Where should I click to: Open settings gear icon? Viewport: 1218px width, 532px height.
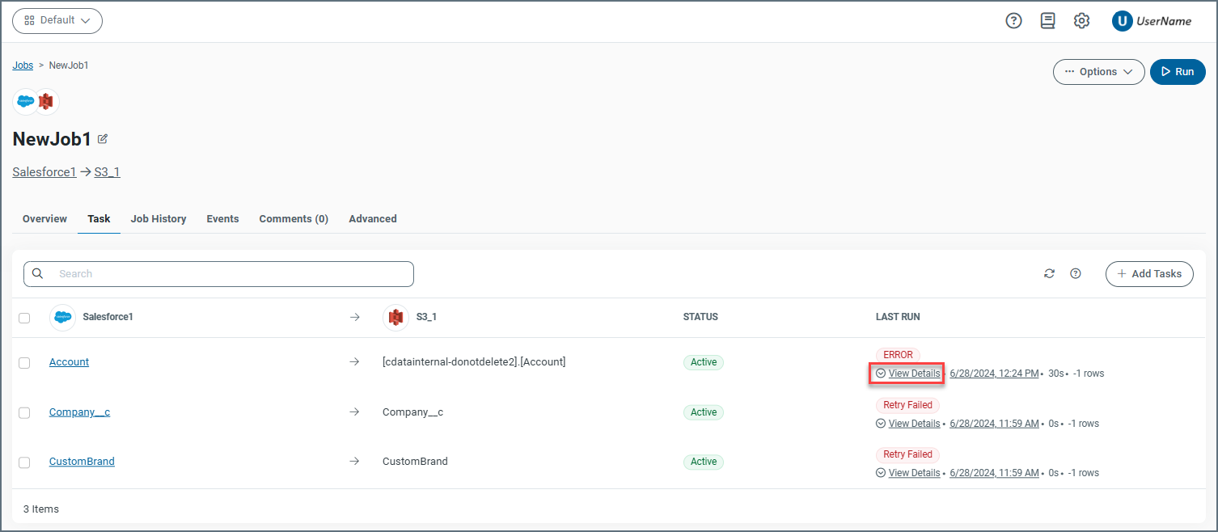pos(1081,21)
